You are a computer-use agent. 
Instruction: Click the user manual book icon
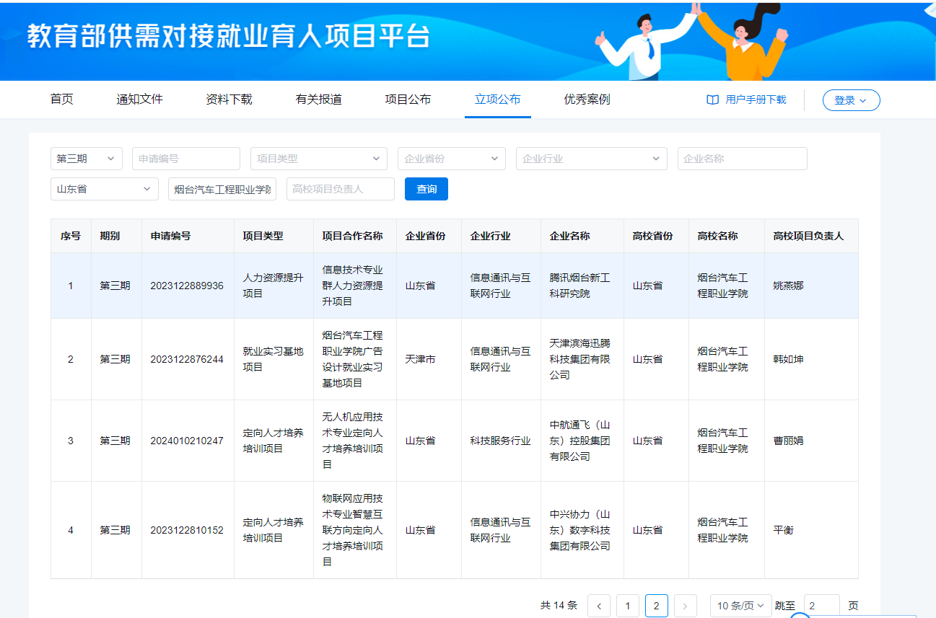coord(712,100)
